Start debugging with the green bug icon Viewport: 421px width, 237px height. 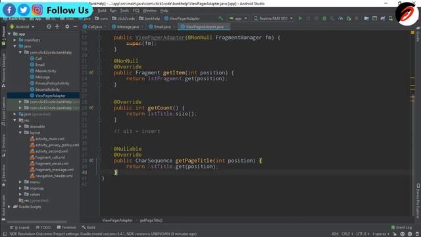coord(324,18)
